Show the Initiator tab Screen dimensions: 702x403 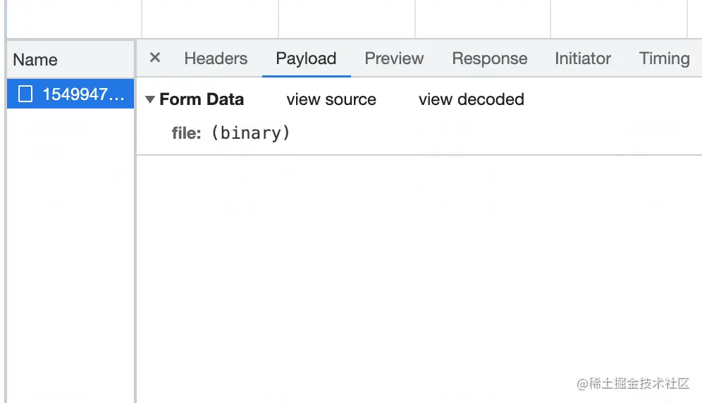point(582,58)
